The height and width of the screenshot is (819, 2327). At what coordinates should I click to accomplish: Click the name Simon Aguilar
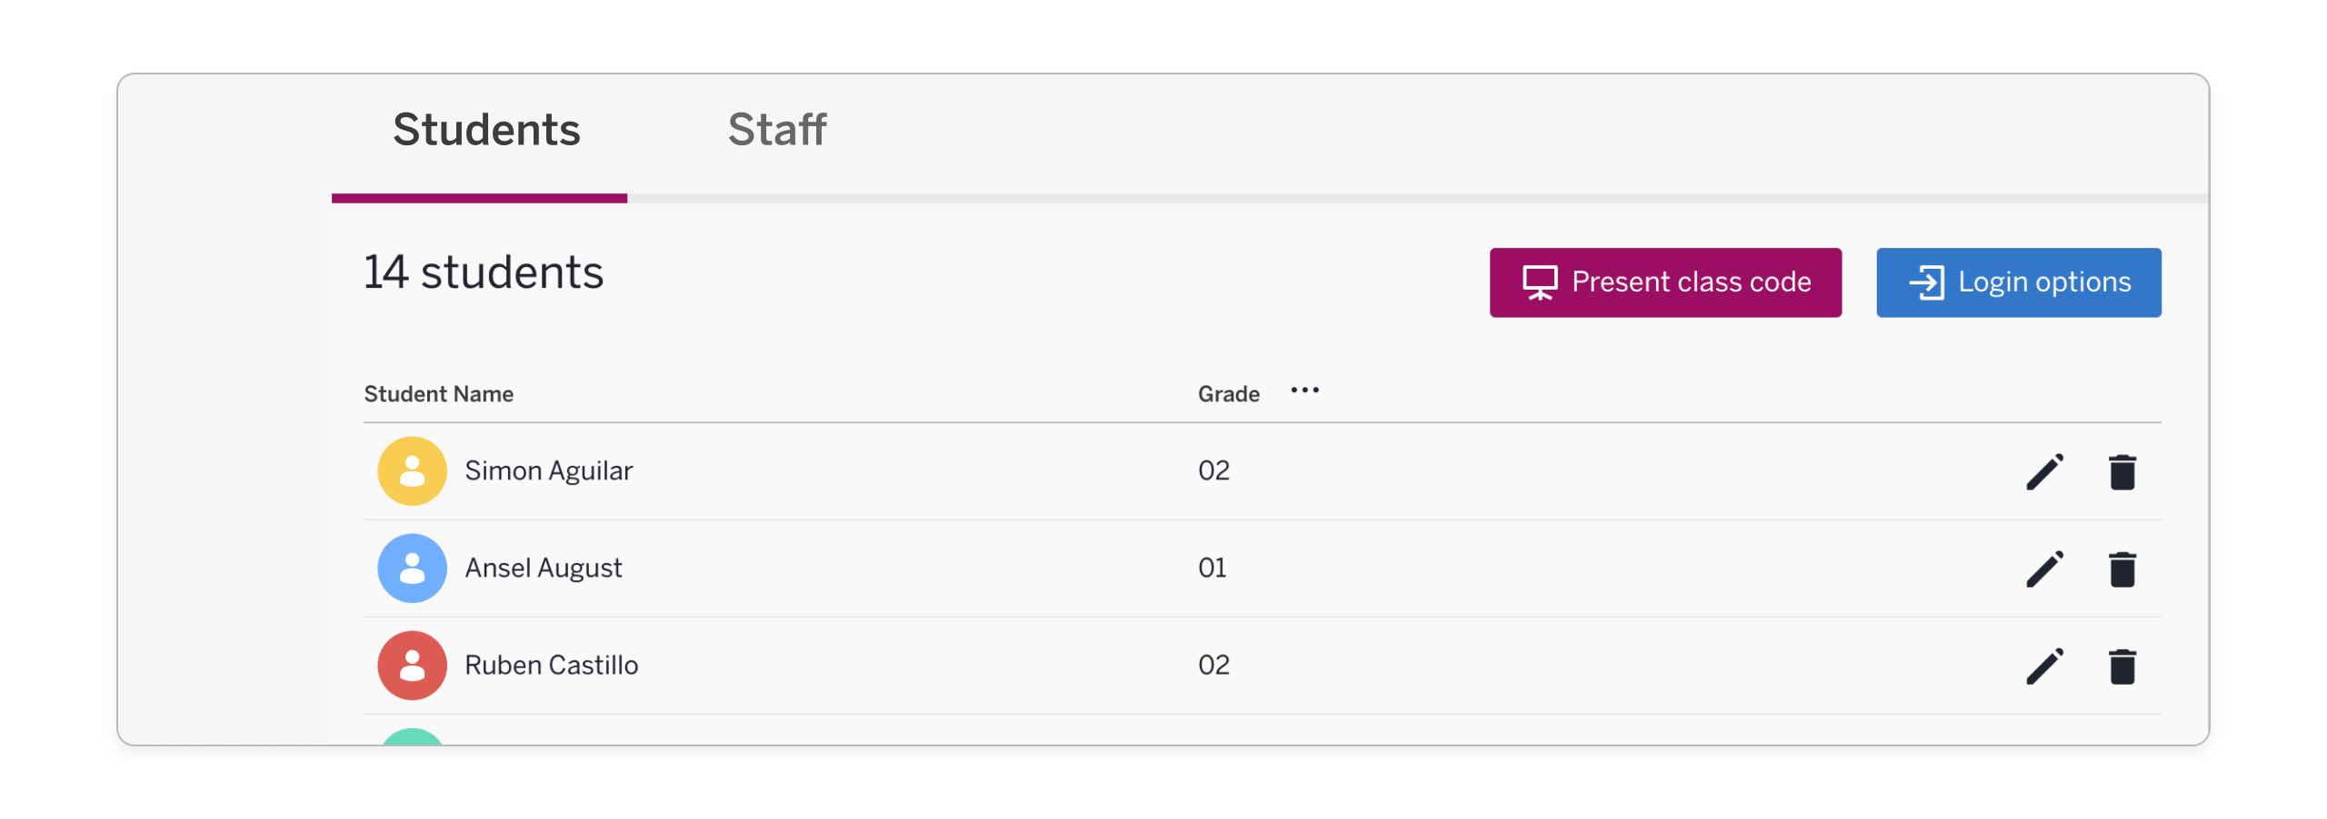pos(548,471)
